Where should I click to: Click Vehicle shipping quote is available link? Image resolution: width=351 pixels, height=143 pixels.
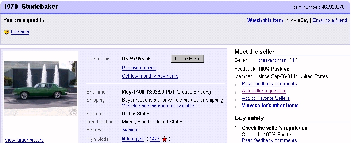tap(158, 106)
